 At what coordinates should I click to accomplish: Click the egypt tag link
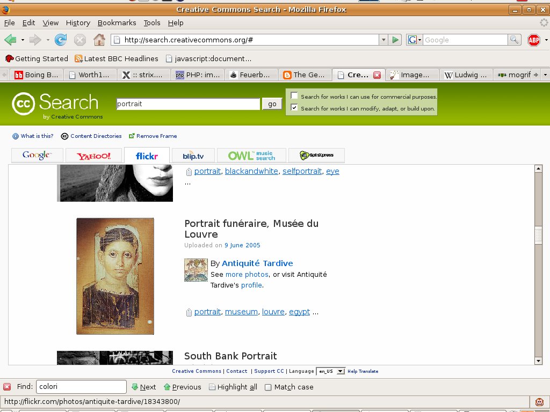click(x=299, y=312)
